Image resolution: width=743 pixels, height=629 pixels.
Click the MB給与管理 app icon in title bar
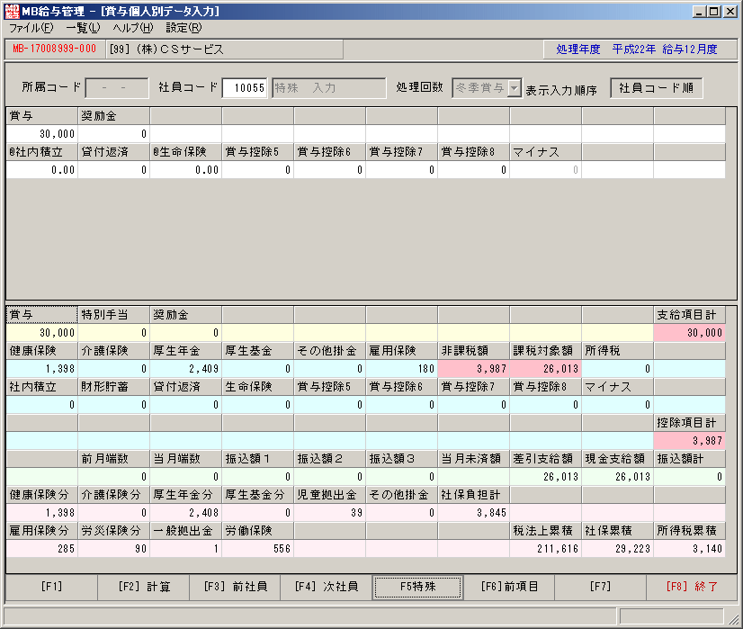click(x=12, y=11)
